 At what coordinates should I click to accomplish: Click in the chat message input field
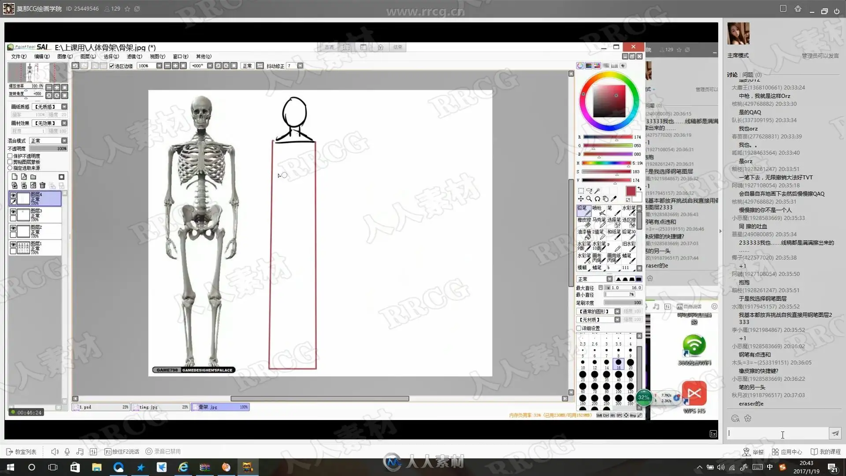777,433
